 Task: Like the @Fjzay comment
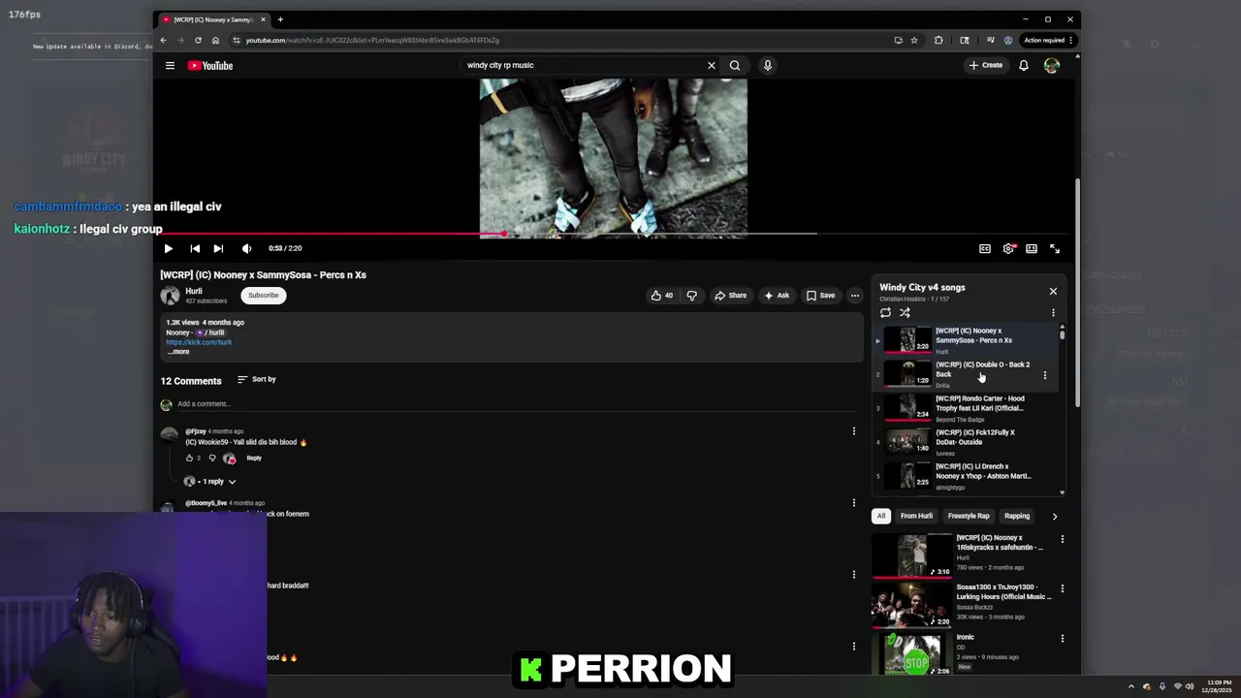click(189, 459)
